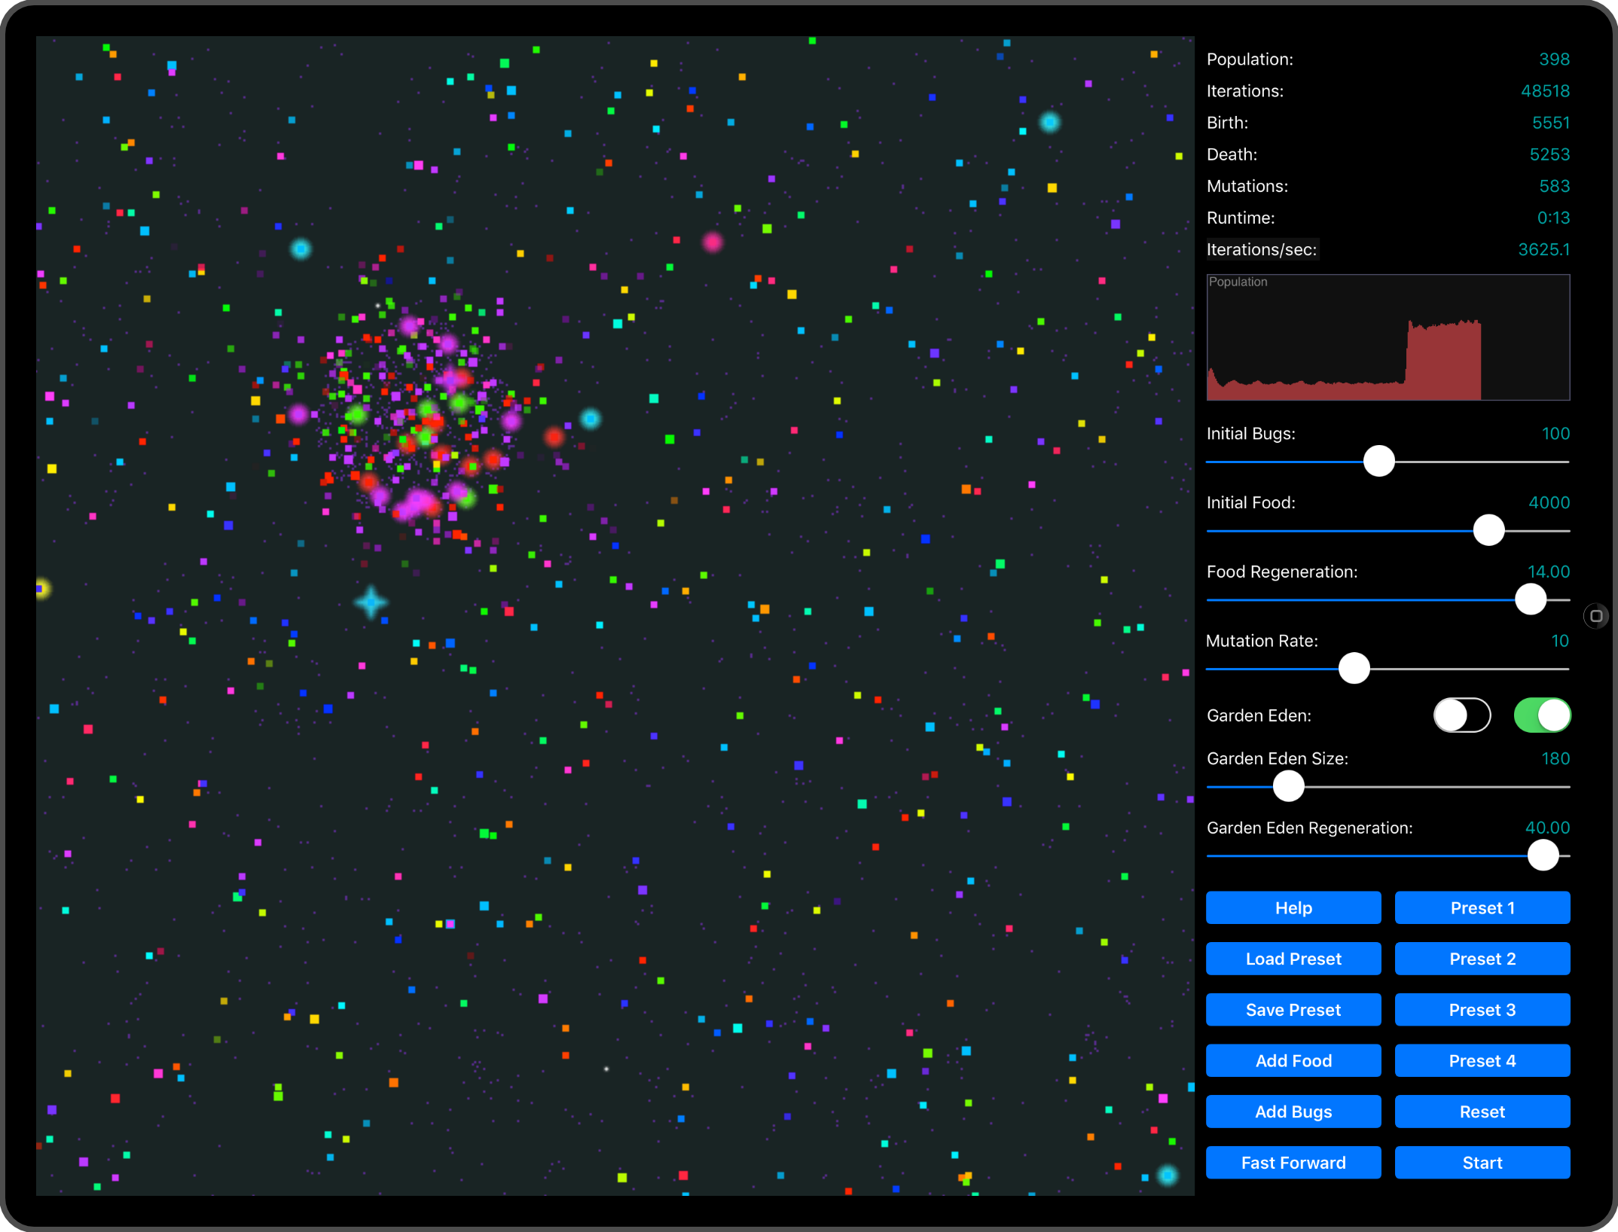Reset the simulation

(x=1482, y=1112)
